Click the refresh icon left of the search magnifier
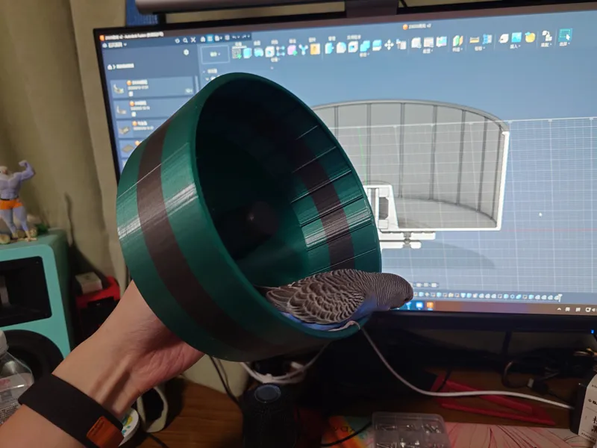This screenshot has height=448, width=597. pos(178,40)
